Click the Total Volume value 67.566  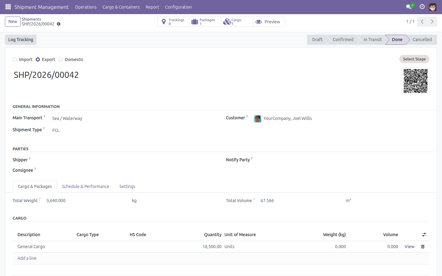(267, 201)
